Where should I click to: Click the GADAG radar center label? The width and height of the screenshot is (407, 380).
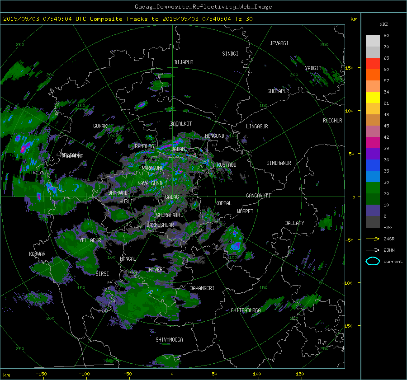(172, 197)
